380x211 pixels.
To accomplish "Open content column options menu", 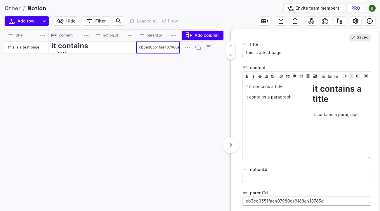I will tap(86, 35).
